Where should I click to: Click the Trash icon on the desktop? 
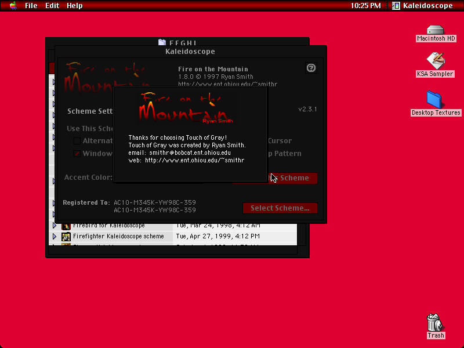tap(434, 322)
